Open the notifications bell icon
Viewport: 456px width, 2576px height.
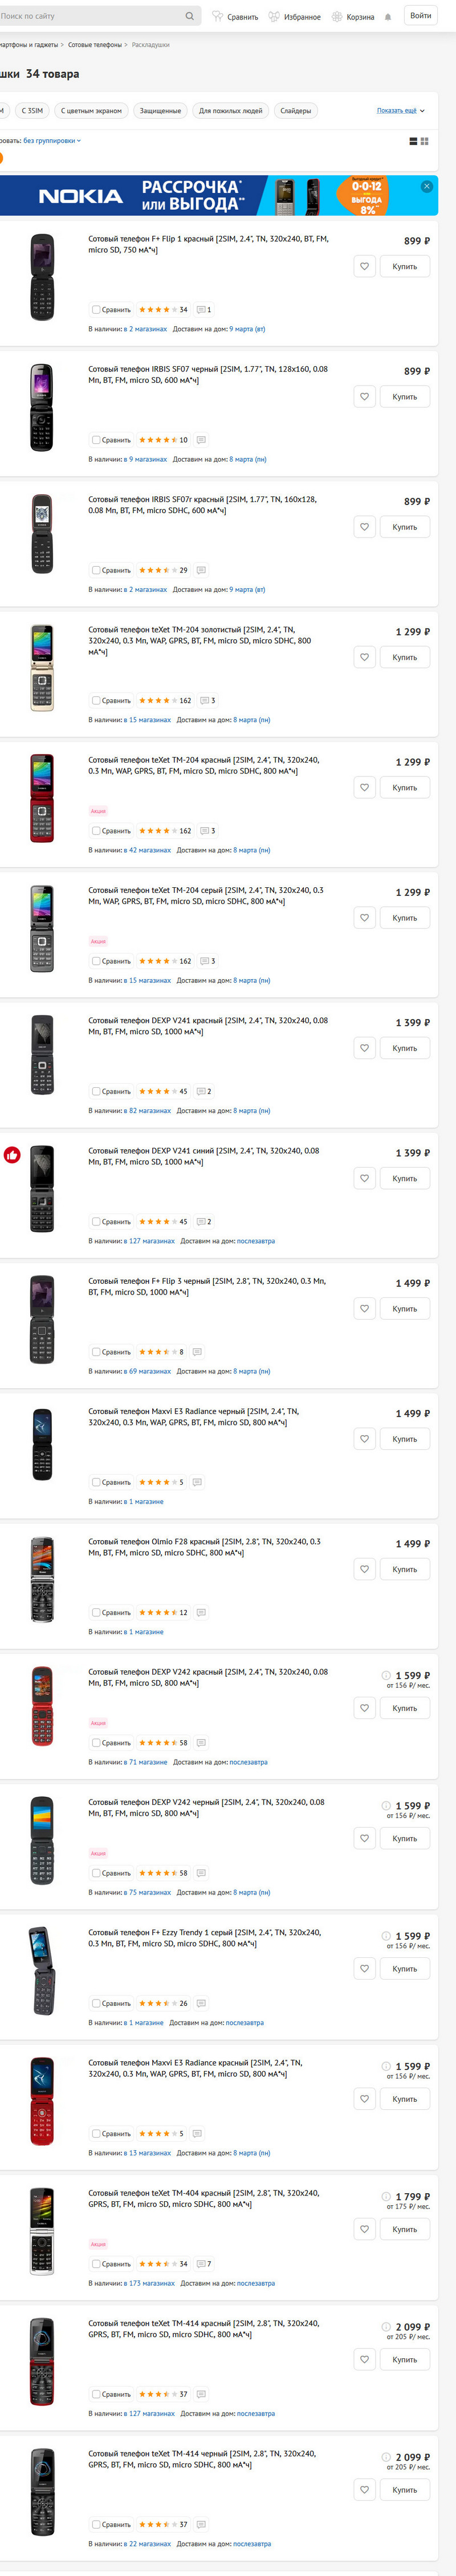[388, 17]
